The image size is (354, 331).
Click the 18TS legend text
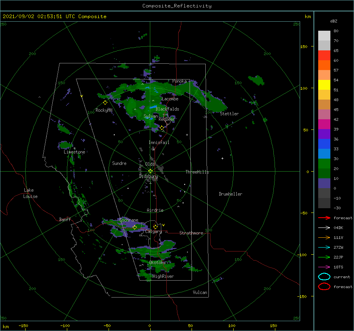click(x=338, y=267)
